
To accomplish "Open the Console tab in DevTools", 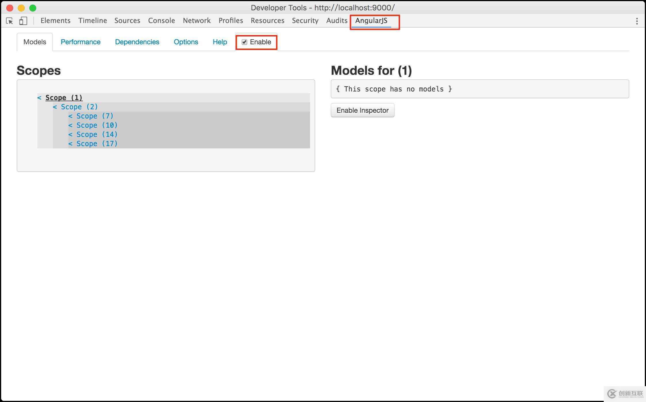I will click(162, 20).
